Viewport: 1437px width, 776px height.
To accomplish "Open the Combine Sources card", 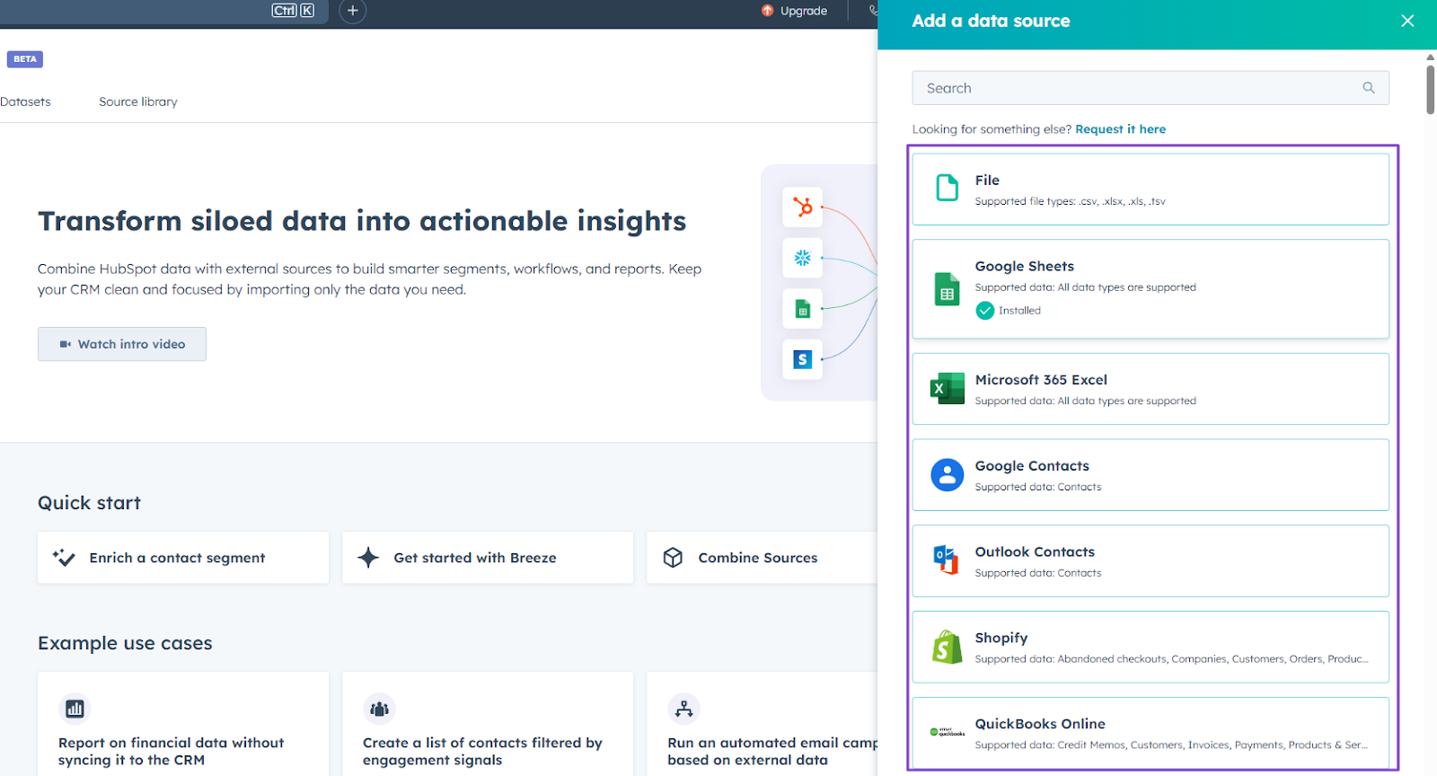I will point(762,558).
